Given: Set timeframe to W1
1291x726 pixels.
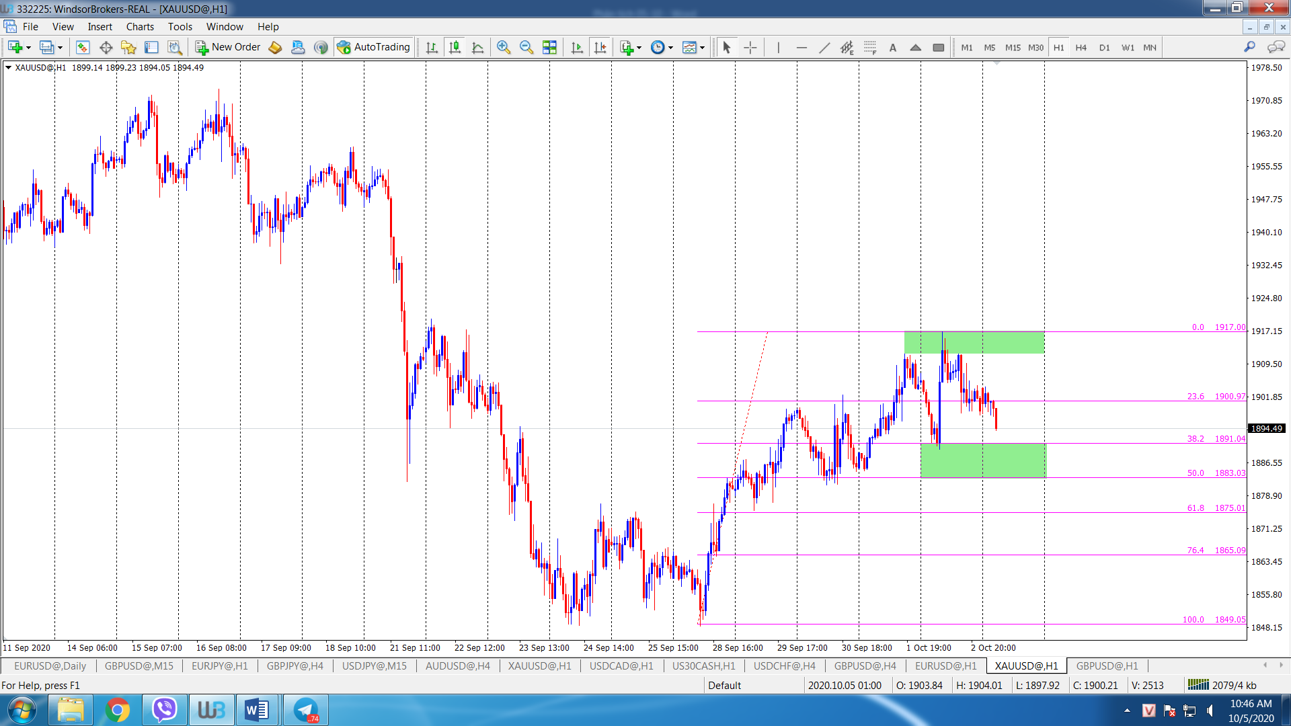Looking at the screenshot, I should pyautogui.click(x=1127, y=48).
